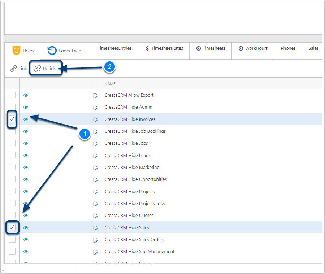325x274 pixels.
Task: Click edit icon for CreataCRM Hide Projects Jobs
Action: coord(95,204)
